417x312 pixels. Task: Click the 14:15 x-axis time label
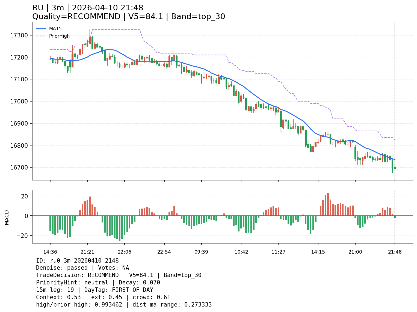click(318, 252)
